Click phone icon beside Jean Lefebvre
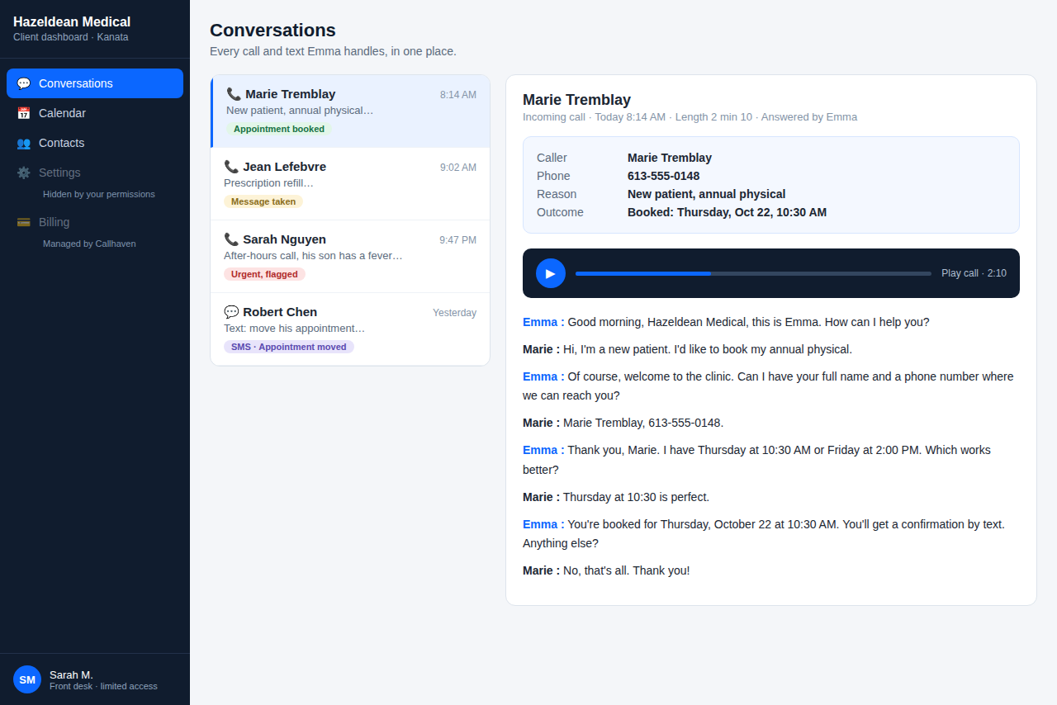 coord(231,167)
